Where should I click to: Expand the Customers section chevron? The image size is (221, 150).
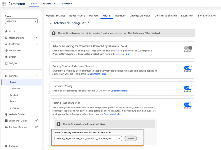tap(36, 44)
